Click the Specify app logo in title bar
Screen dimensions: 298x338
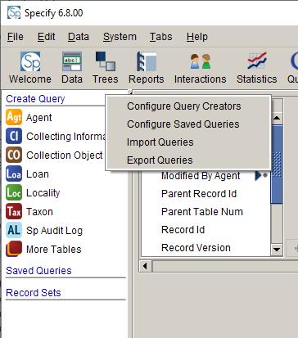[x=14, y=12]
